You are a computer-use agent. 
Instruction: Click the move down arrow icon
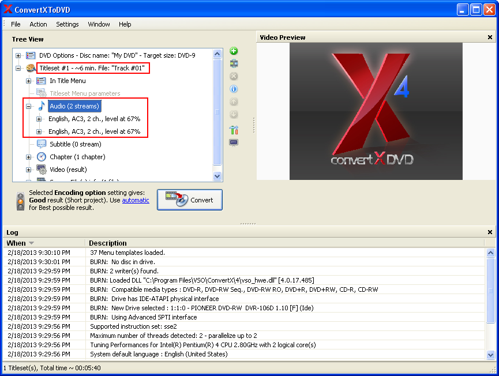pyautogui.click(x=234, y=115)
